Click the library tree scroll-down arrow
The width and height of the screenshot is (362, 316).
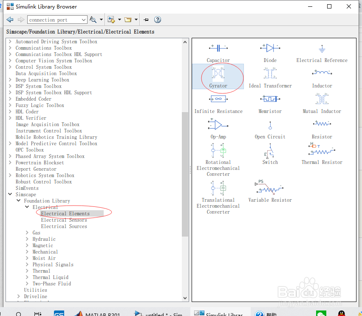tap(185, 298)
